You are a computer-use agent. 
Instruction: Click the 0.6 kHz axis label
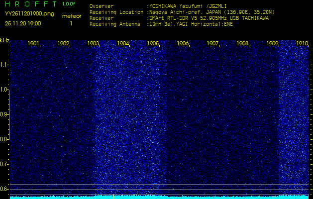(x=3, y=189)
